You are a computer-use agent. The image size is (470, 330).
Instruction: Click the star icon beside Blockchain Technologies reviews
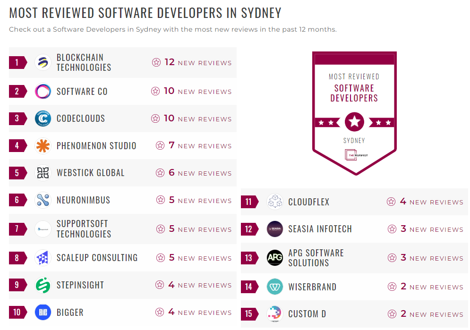tap(156, 62)
